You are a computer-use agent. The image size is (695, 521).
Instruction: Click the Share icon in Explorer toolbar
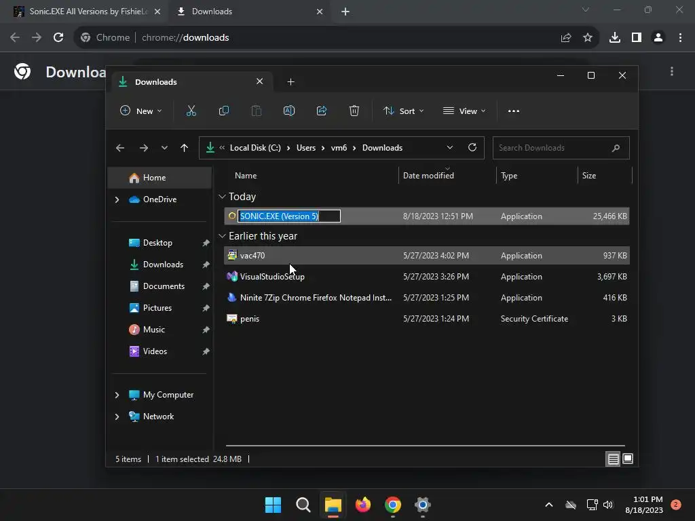point(322,111)
